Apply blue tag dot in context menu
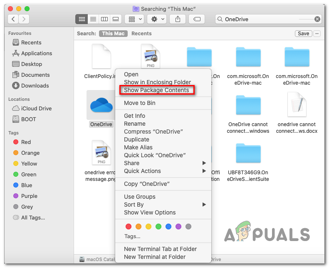This screenshot has height=268, width=329. (168, 227)
